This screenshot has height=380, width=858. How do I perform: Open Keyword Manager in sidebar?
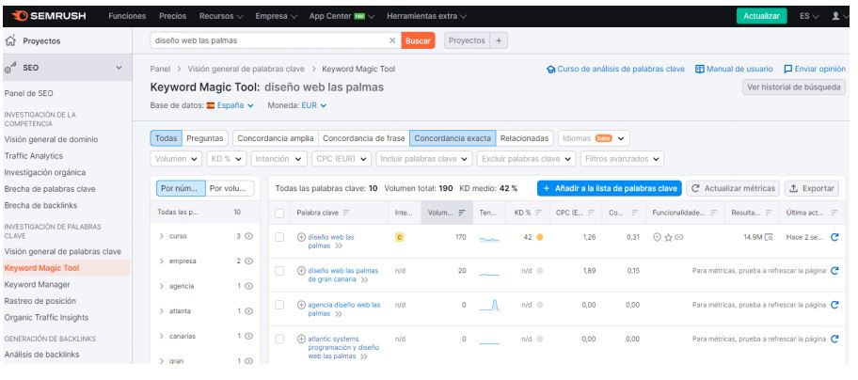(38, 284)
